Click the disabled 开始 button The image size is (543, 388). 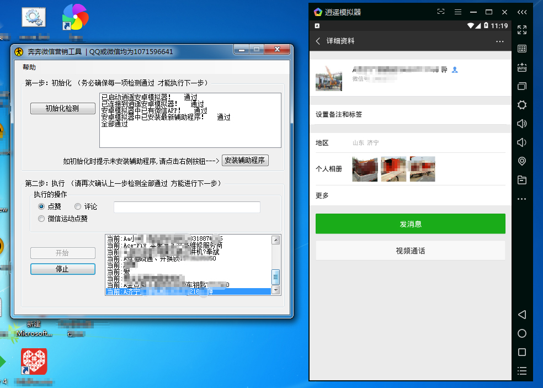63,253
